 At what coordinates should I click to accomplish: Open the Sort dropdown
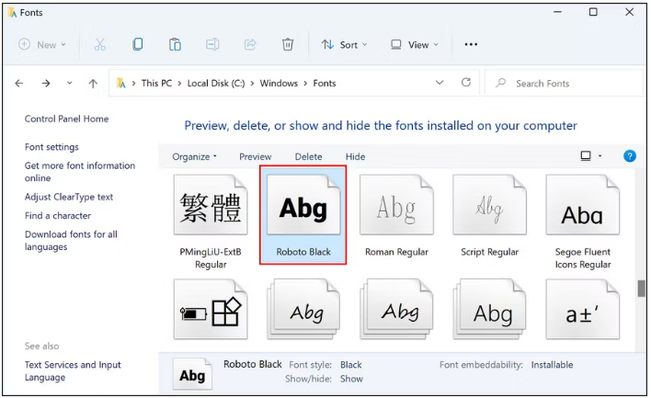tap(344, 44)
